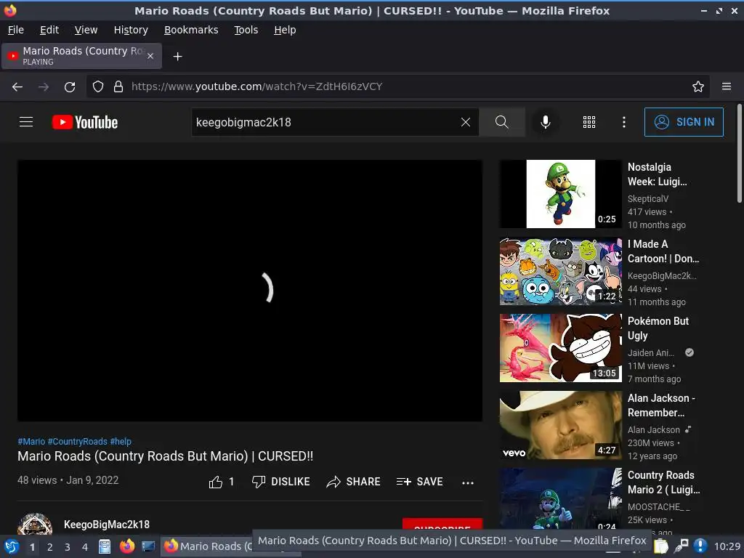Open YouTube settings three-dot menu
The image size is (744, 558).
(624, 122)
